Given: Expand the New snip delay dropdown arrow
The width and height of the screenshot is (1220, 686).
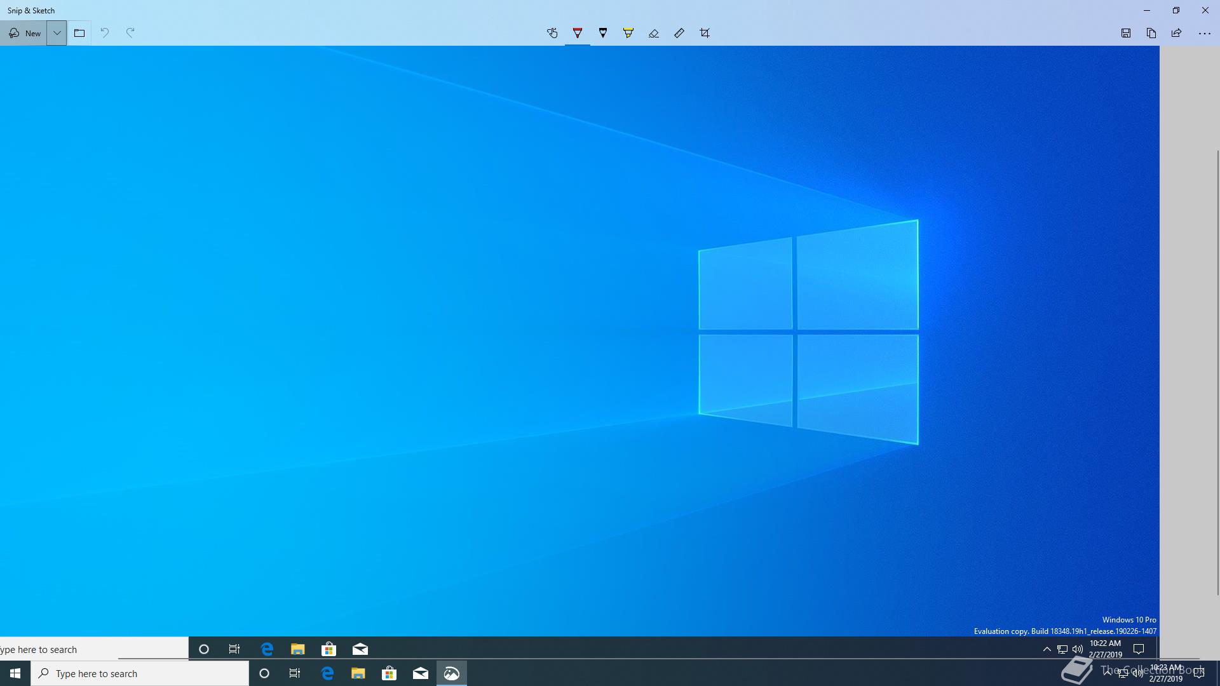Looking at the screenshot, I should coord(57,33).
